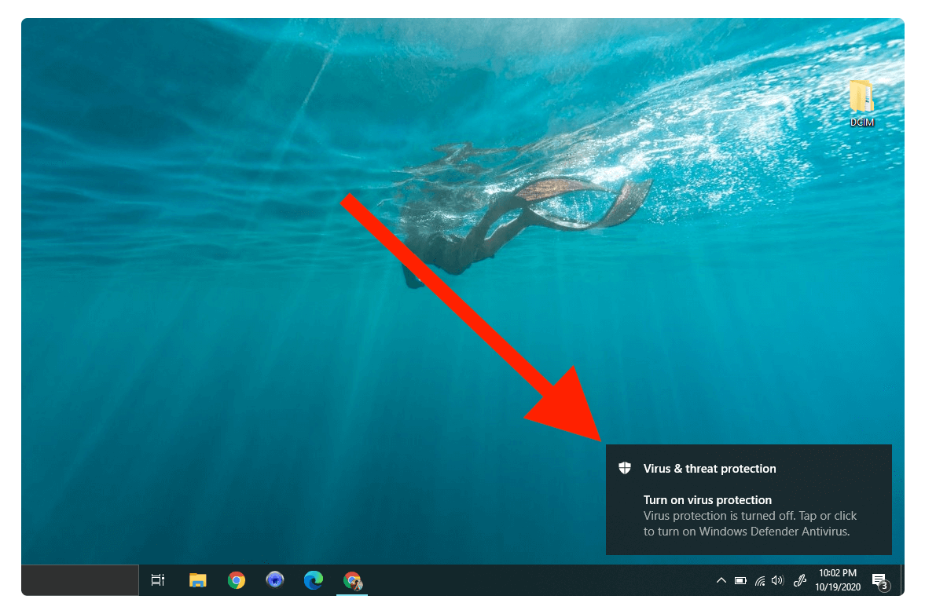Open the DCIM folder on desktop
Screen dimensions: 925x614
(861, 102)
